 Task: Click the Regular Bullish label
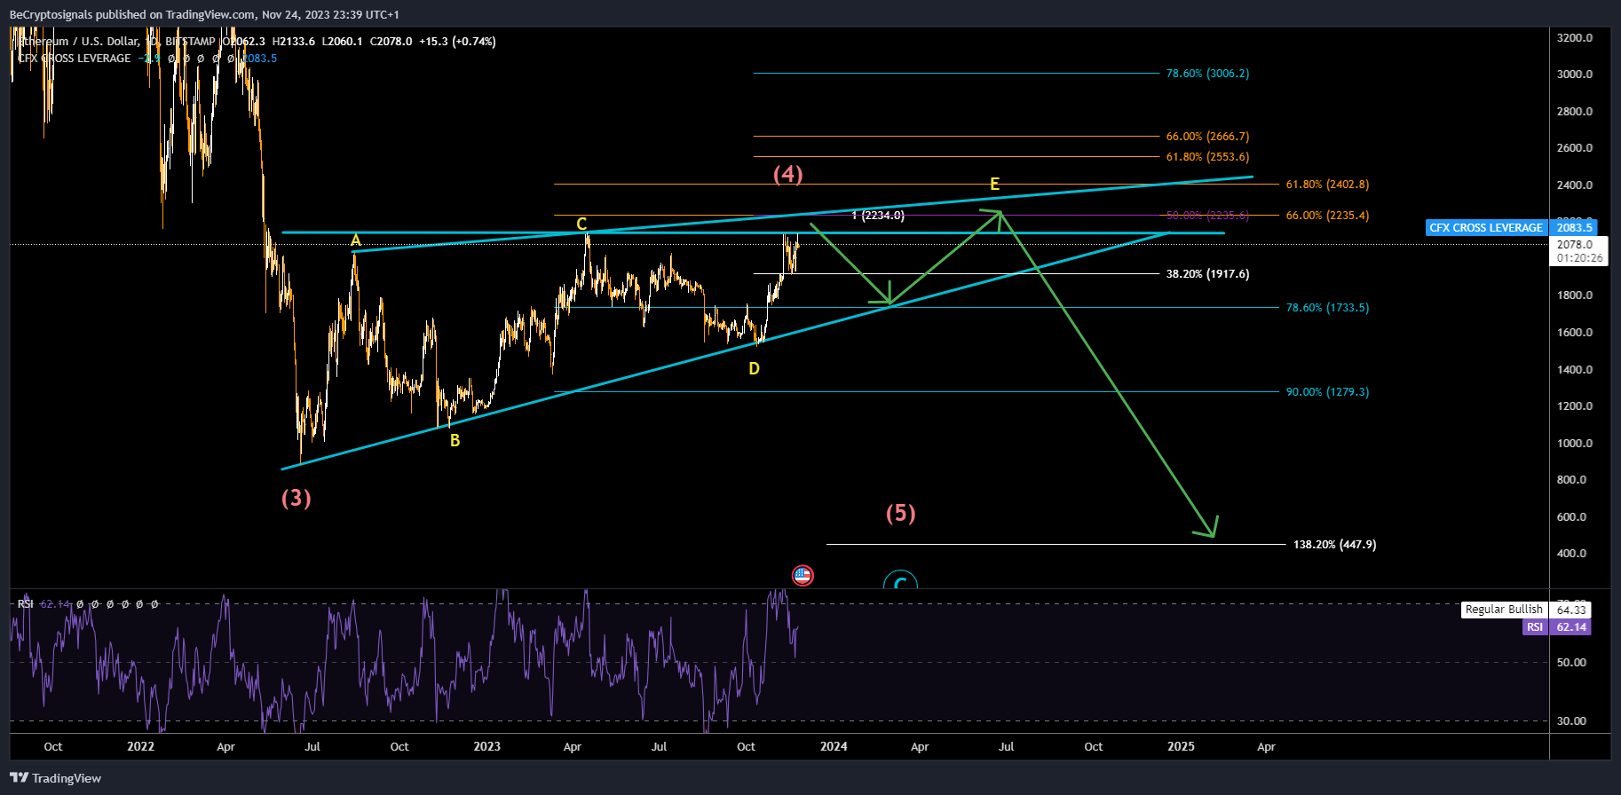1504,610
